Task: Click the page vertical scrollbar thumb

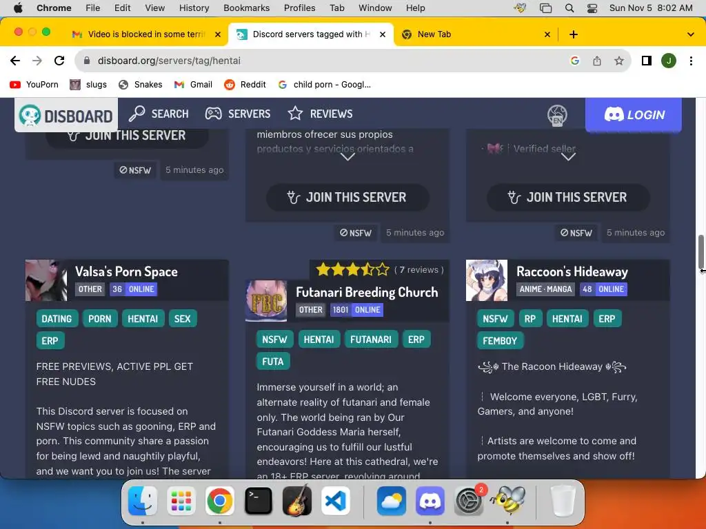Action: click(700, 252)
